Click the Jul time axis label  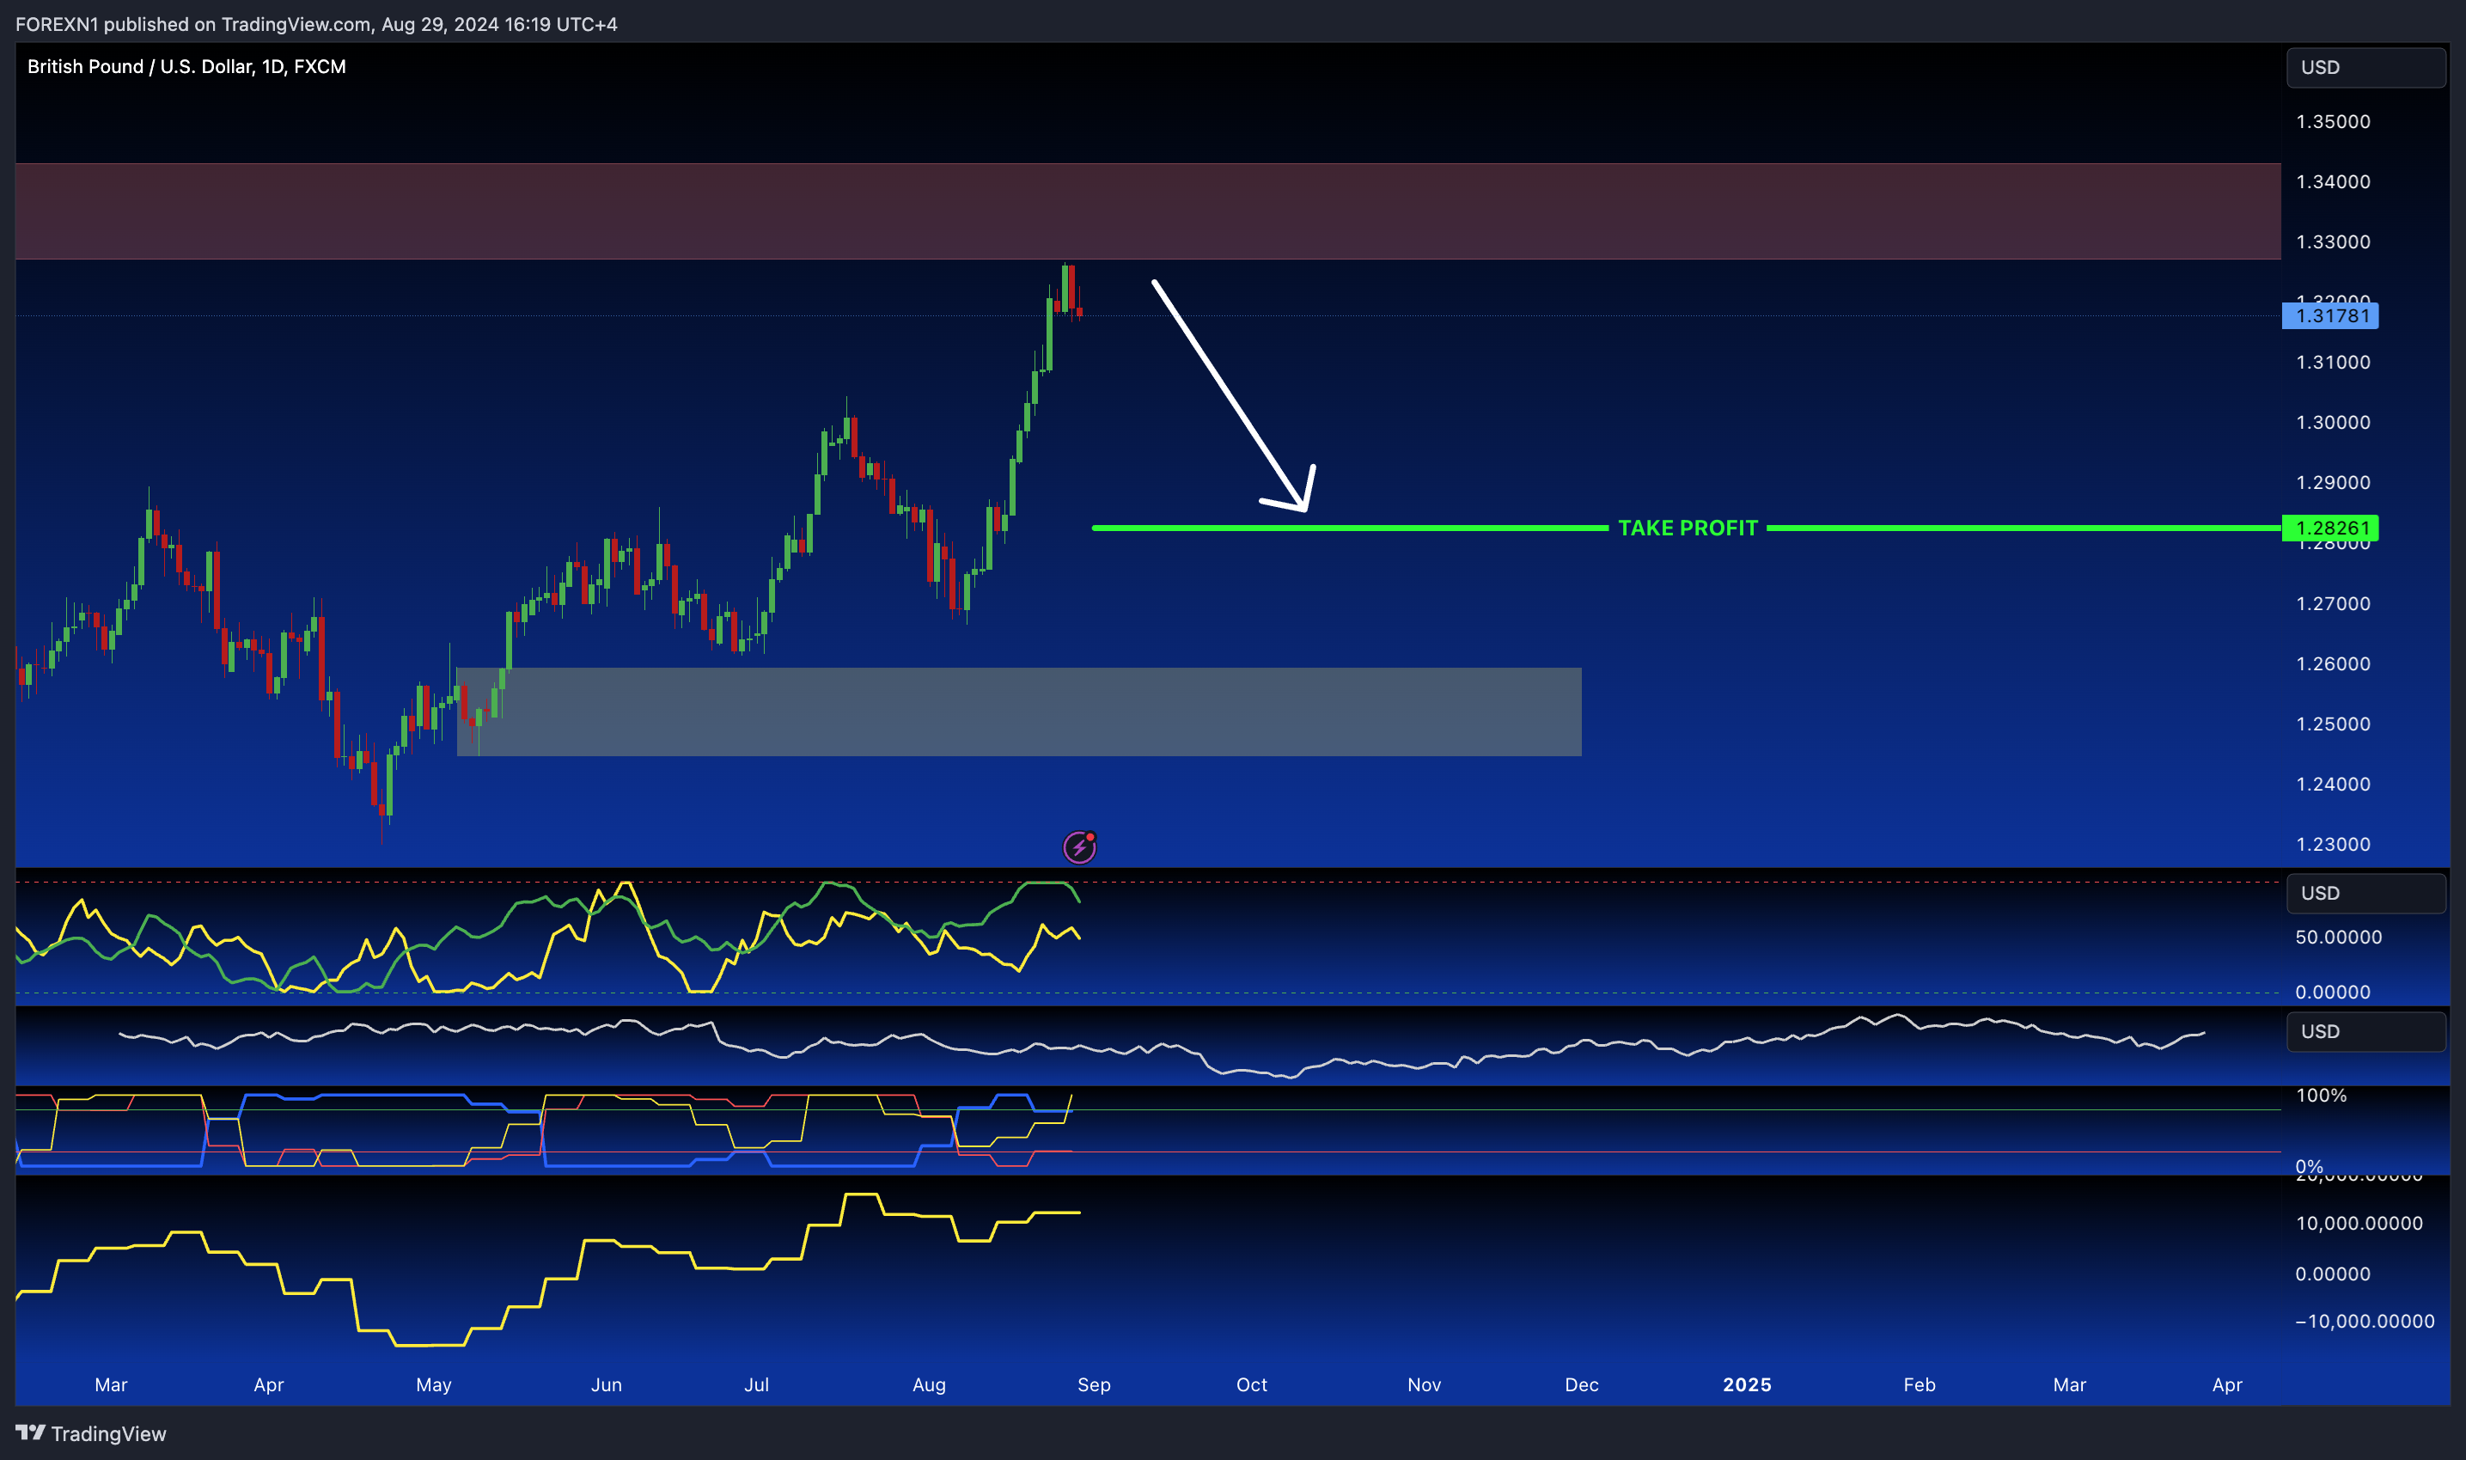[756, 1384]
